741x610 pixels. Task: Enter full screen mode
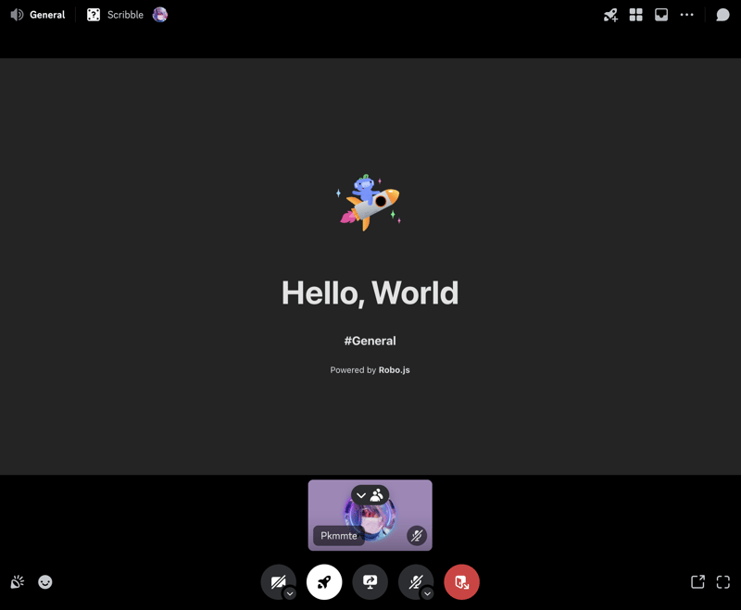point(723,582)
